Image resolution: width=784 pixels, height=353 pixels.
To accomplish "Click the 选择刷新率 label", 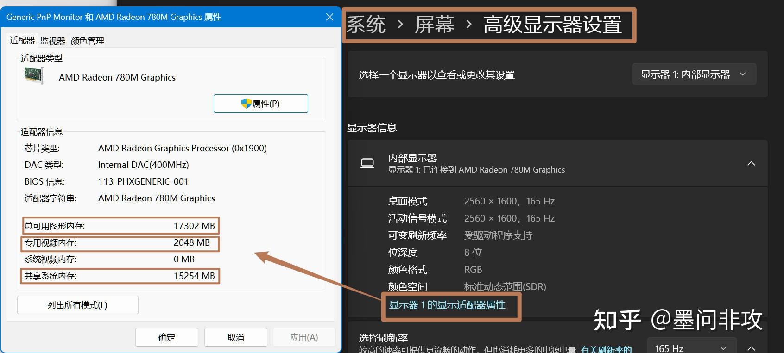I will tap(383, 338).
